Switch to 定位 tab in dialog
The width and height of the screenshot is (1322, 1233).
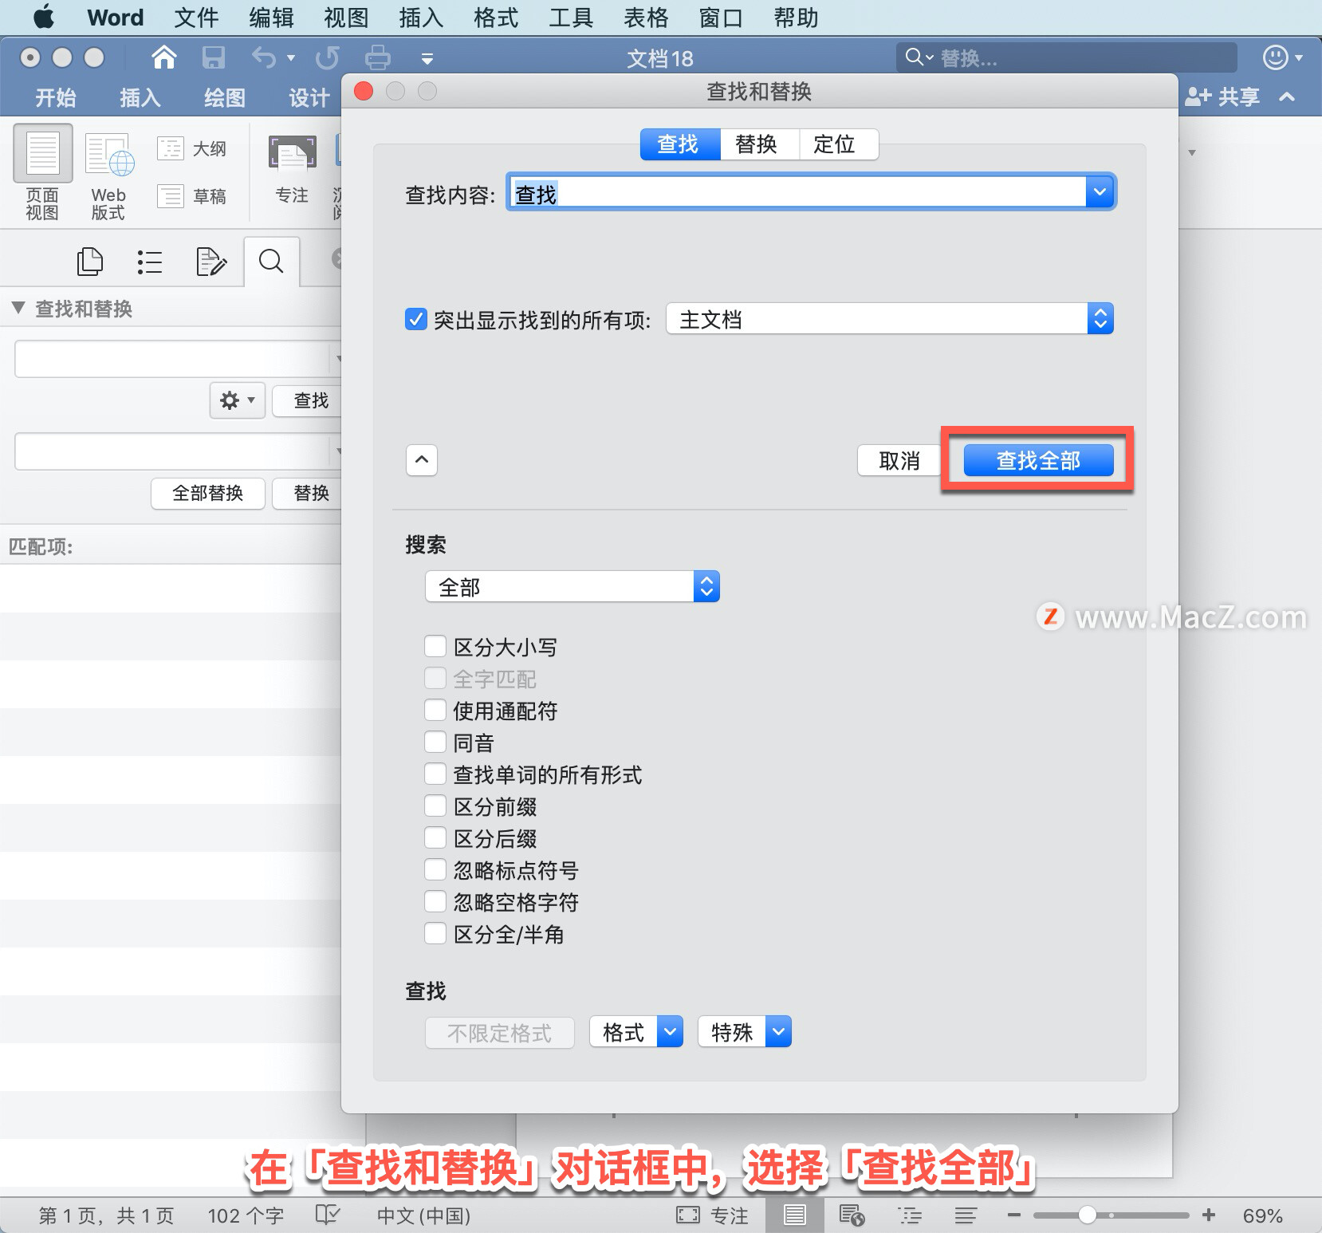click(x=838, y=144)
